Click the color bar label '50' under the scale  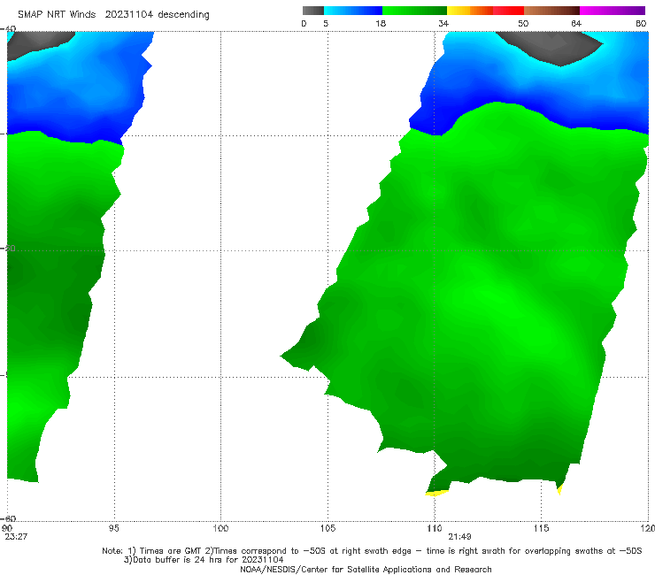pos(523,24)
